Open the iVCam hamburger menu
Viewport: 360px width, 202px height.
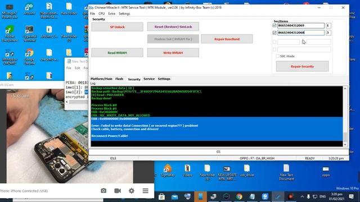coord(146,191)
